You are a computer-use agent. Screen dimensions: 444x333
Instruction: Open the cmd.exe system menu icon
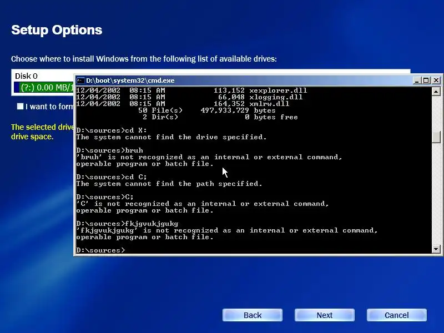point(80,80)
